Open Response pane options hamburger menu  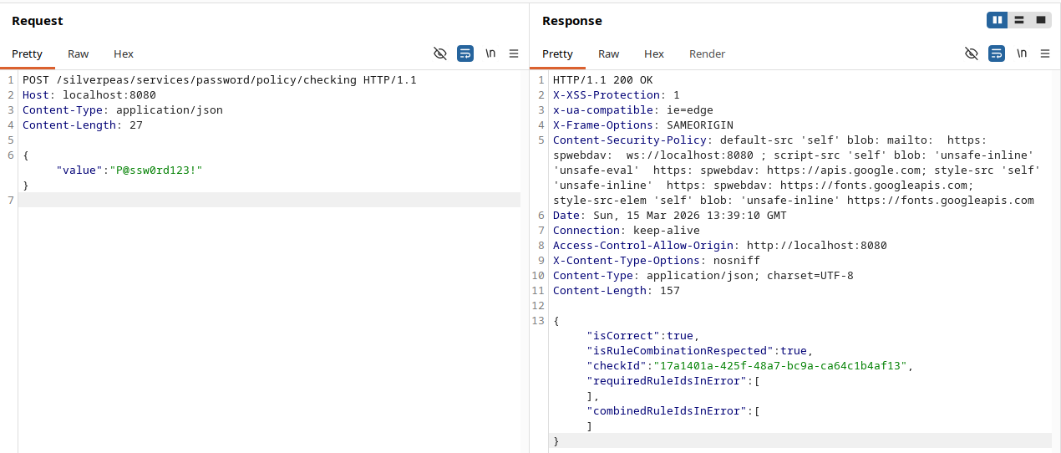tap(1045, 53)
